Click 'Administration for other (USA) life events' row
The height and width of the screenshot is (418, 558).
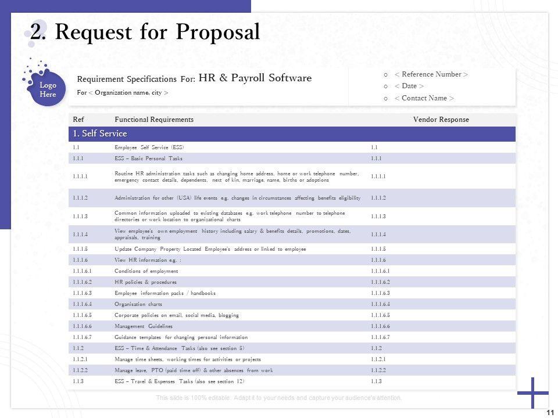292,198
